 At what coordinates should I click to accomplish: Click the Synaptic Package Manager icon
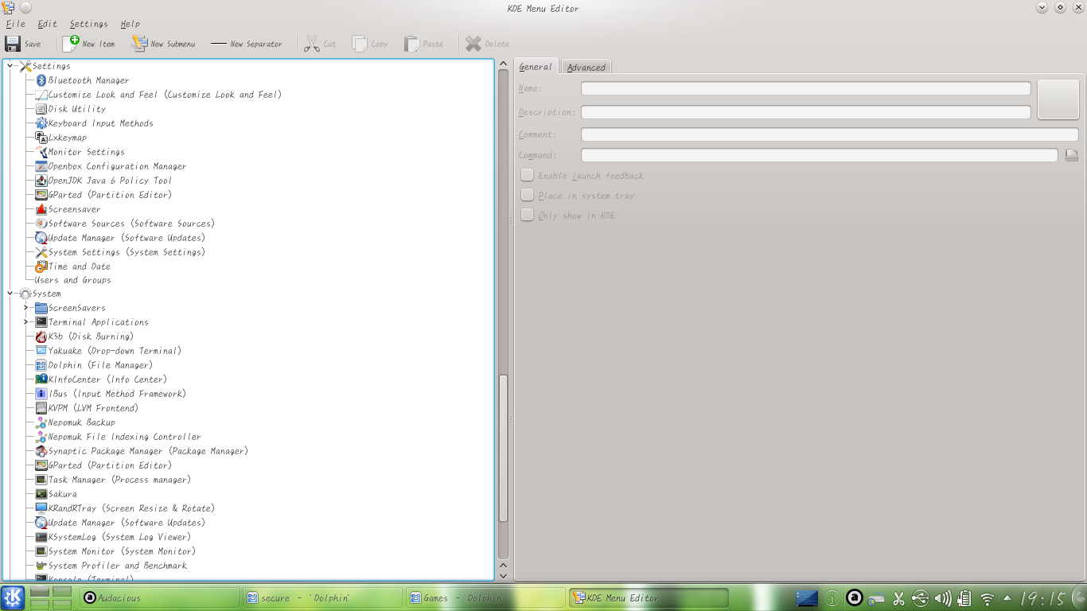41,451
